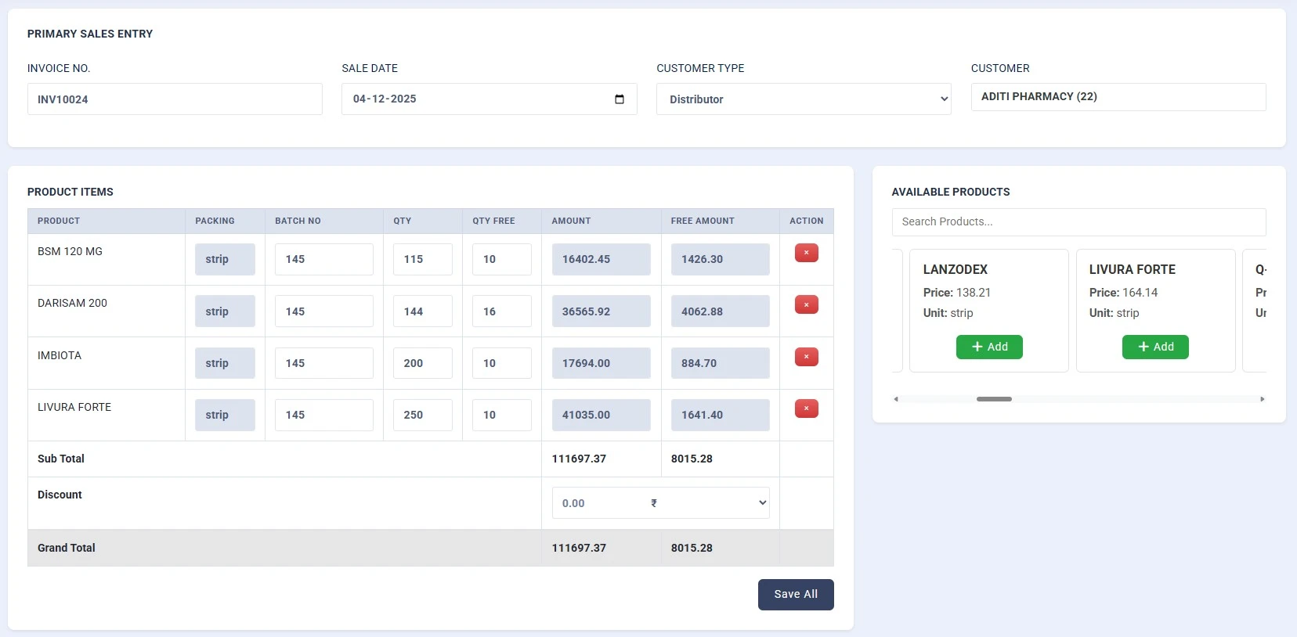
Task: Select LIVURA FORTE name in items table
Action: tap(74, 407)
